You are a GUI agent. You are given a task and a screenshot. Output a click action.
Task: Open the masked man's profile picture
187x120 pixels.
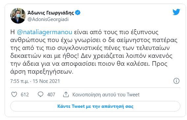click(18, 16)
